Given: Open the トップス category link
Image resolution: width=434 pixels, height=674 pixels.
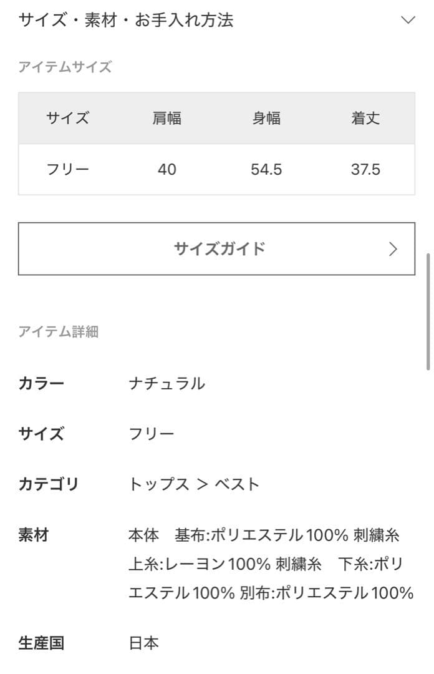Looking at the screenshot, I should click(x=159, y=484).
